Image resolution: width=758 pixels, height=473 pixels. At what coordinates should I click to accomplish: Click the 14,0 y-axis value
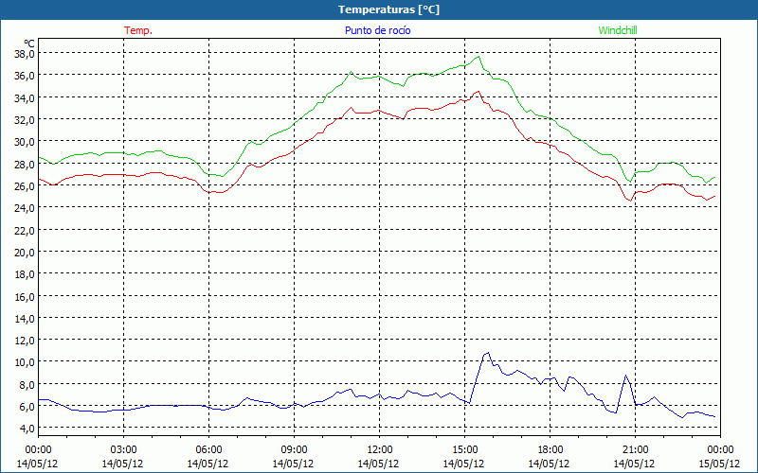point(25,318)
